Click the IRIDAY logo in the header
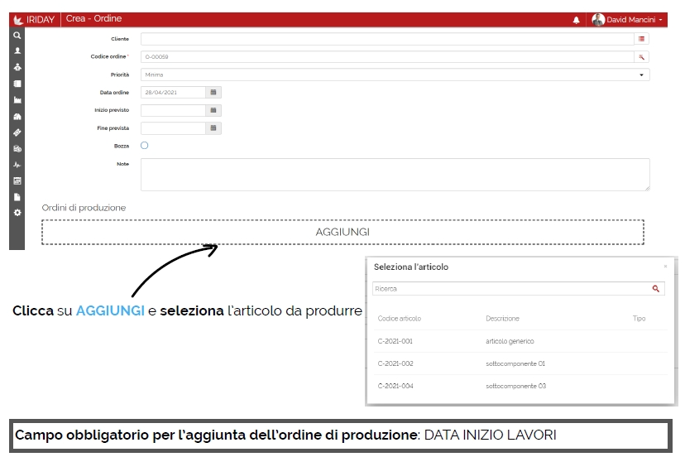The image size is (685, 457). pyautogui.click(x=33, y=20)
